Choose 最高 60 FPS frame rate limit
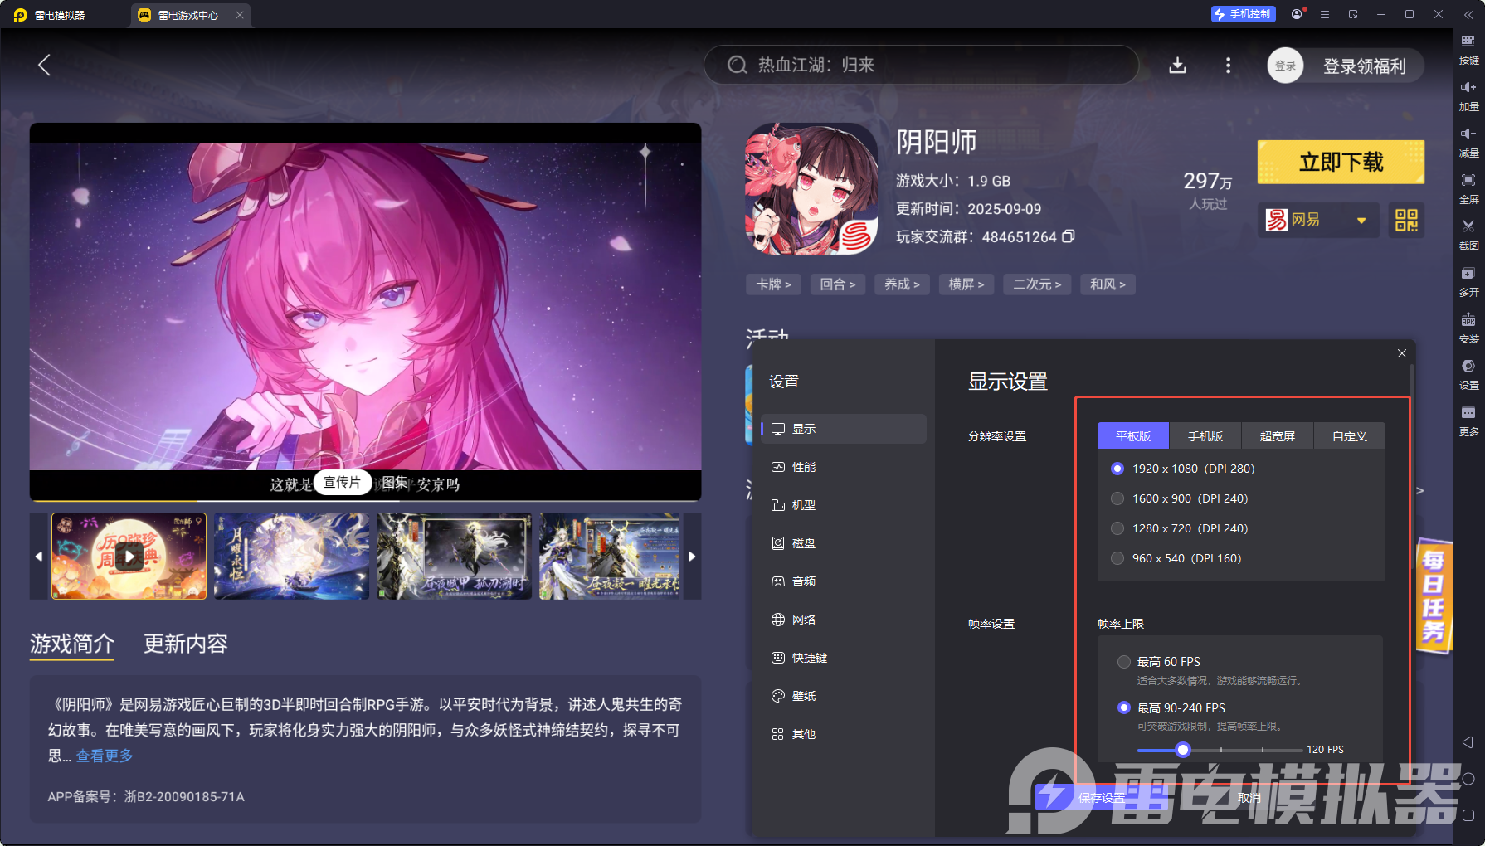1485x846 pixels. point(1160,662)
